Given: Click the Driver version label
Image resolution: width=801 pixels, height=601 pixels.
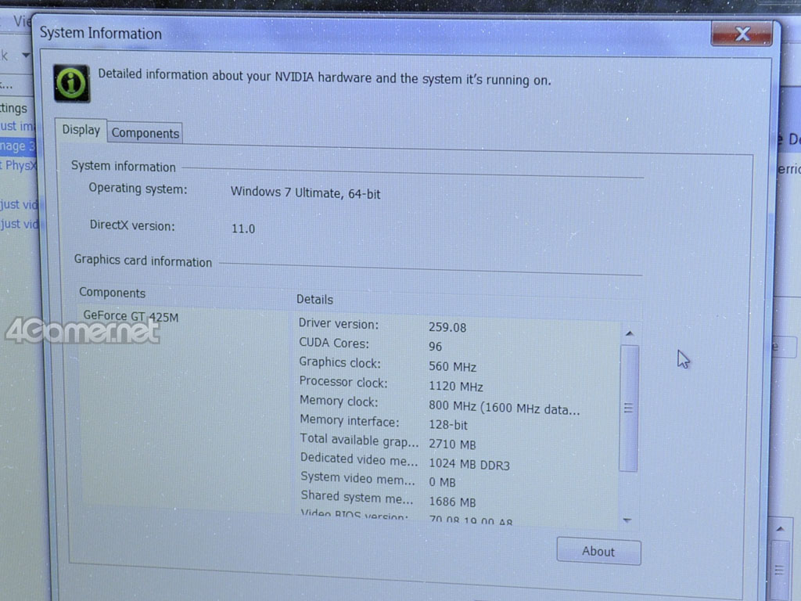Looking at the screenshot, I should [x=339, y=324].
